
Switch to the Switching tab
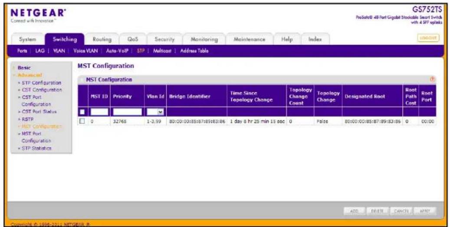(65, 39)
